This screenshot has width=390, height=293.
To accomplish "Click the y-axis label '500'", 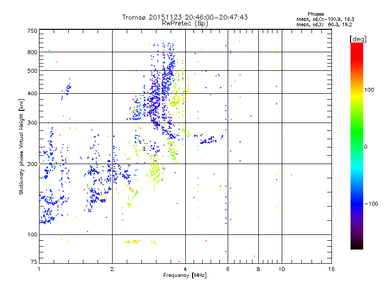I will coord(32,71).
